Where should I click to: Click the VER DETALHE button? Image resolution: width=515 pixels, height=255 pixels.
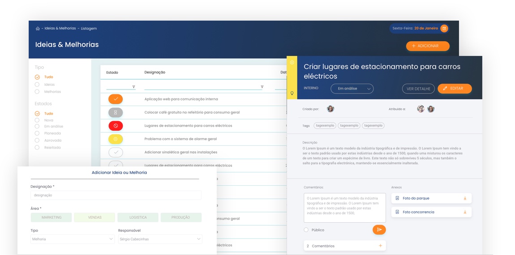tap(418, 89)
